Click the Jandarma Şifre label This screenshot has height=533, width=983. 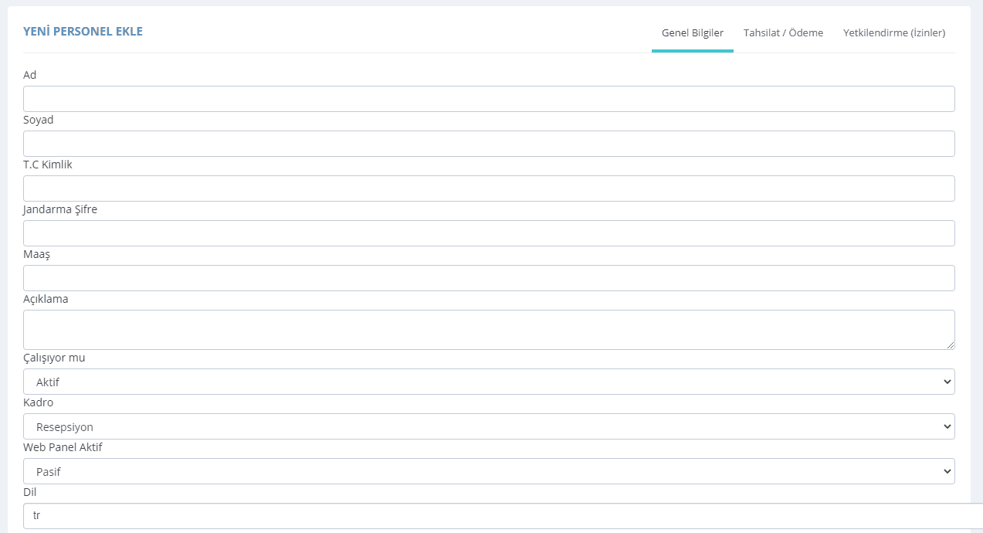pyautogui.click(x=60, y=209)
